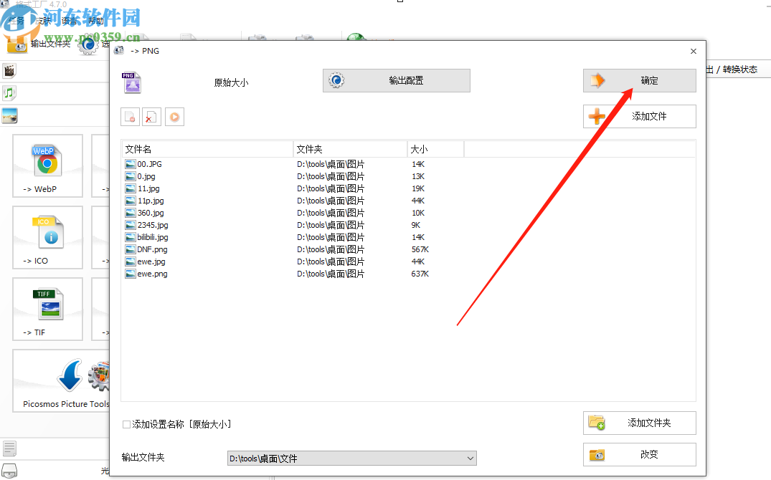Select the -> ICO conversion tile
Screen dimensions: 771x480
click(x=47, y=237)
